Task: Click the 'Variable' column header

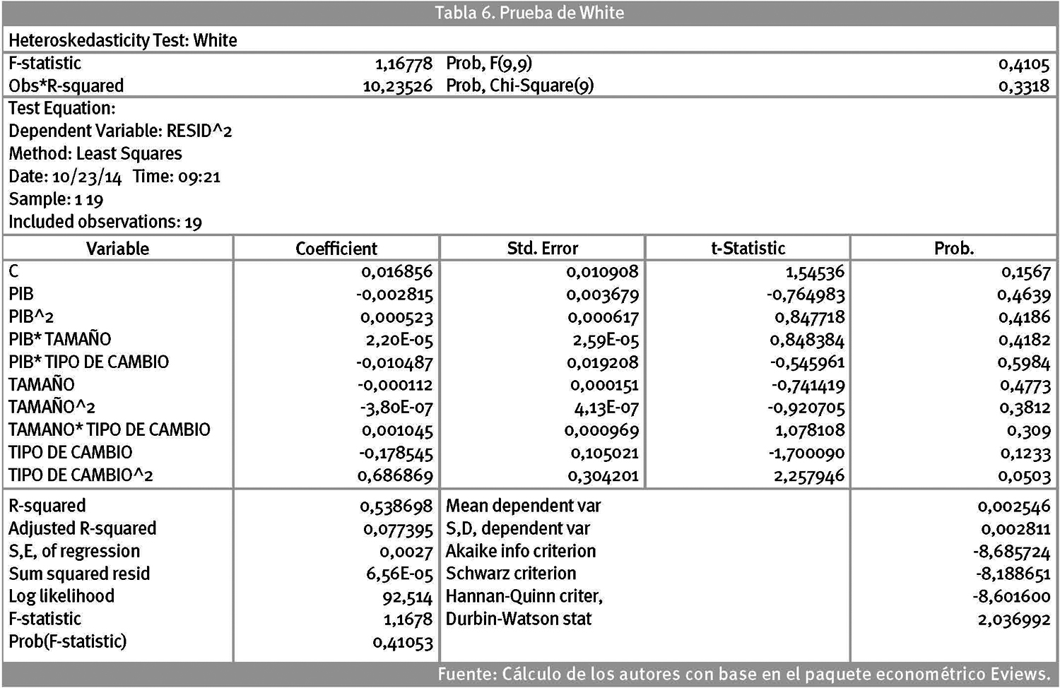Action: tap(117, 249)
